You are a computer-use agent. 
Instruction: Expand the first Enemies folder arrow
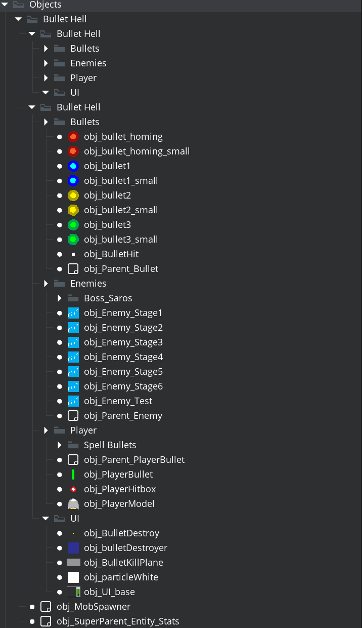coord(46,63)
